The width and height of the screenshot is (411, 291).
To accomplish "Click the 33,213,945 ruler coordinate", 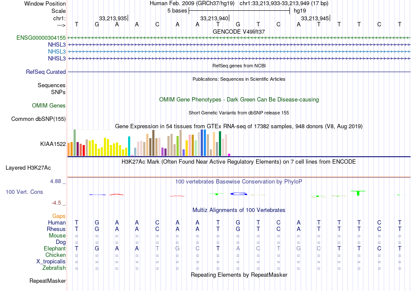I will pos(315,18).
